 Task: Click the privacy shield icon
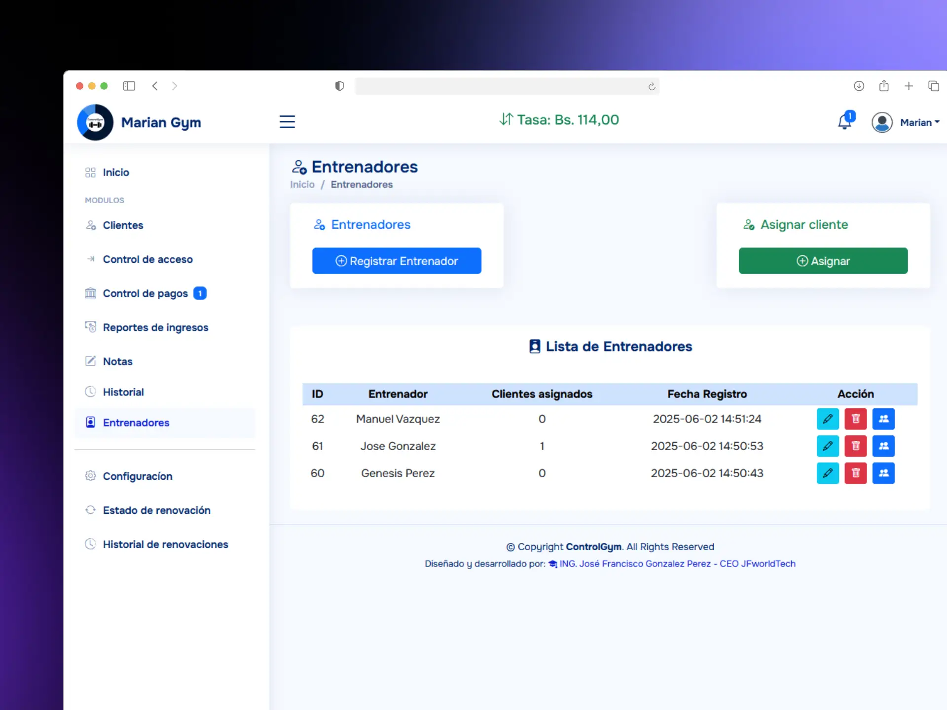[x=339, y=86]
